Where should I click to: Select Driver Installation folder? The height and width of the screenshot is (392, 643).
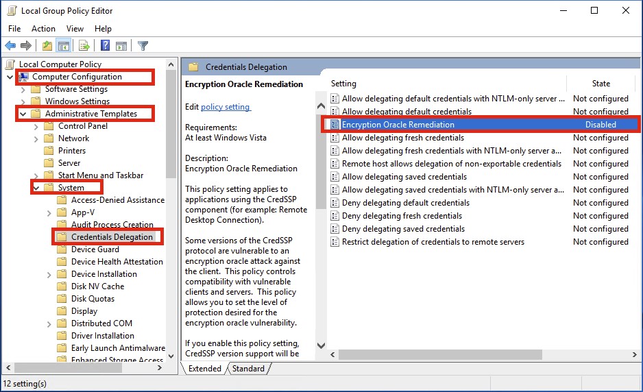[x=103, y=335]
